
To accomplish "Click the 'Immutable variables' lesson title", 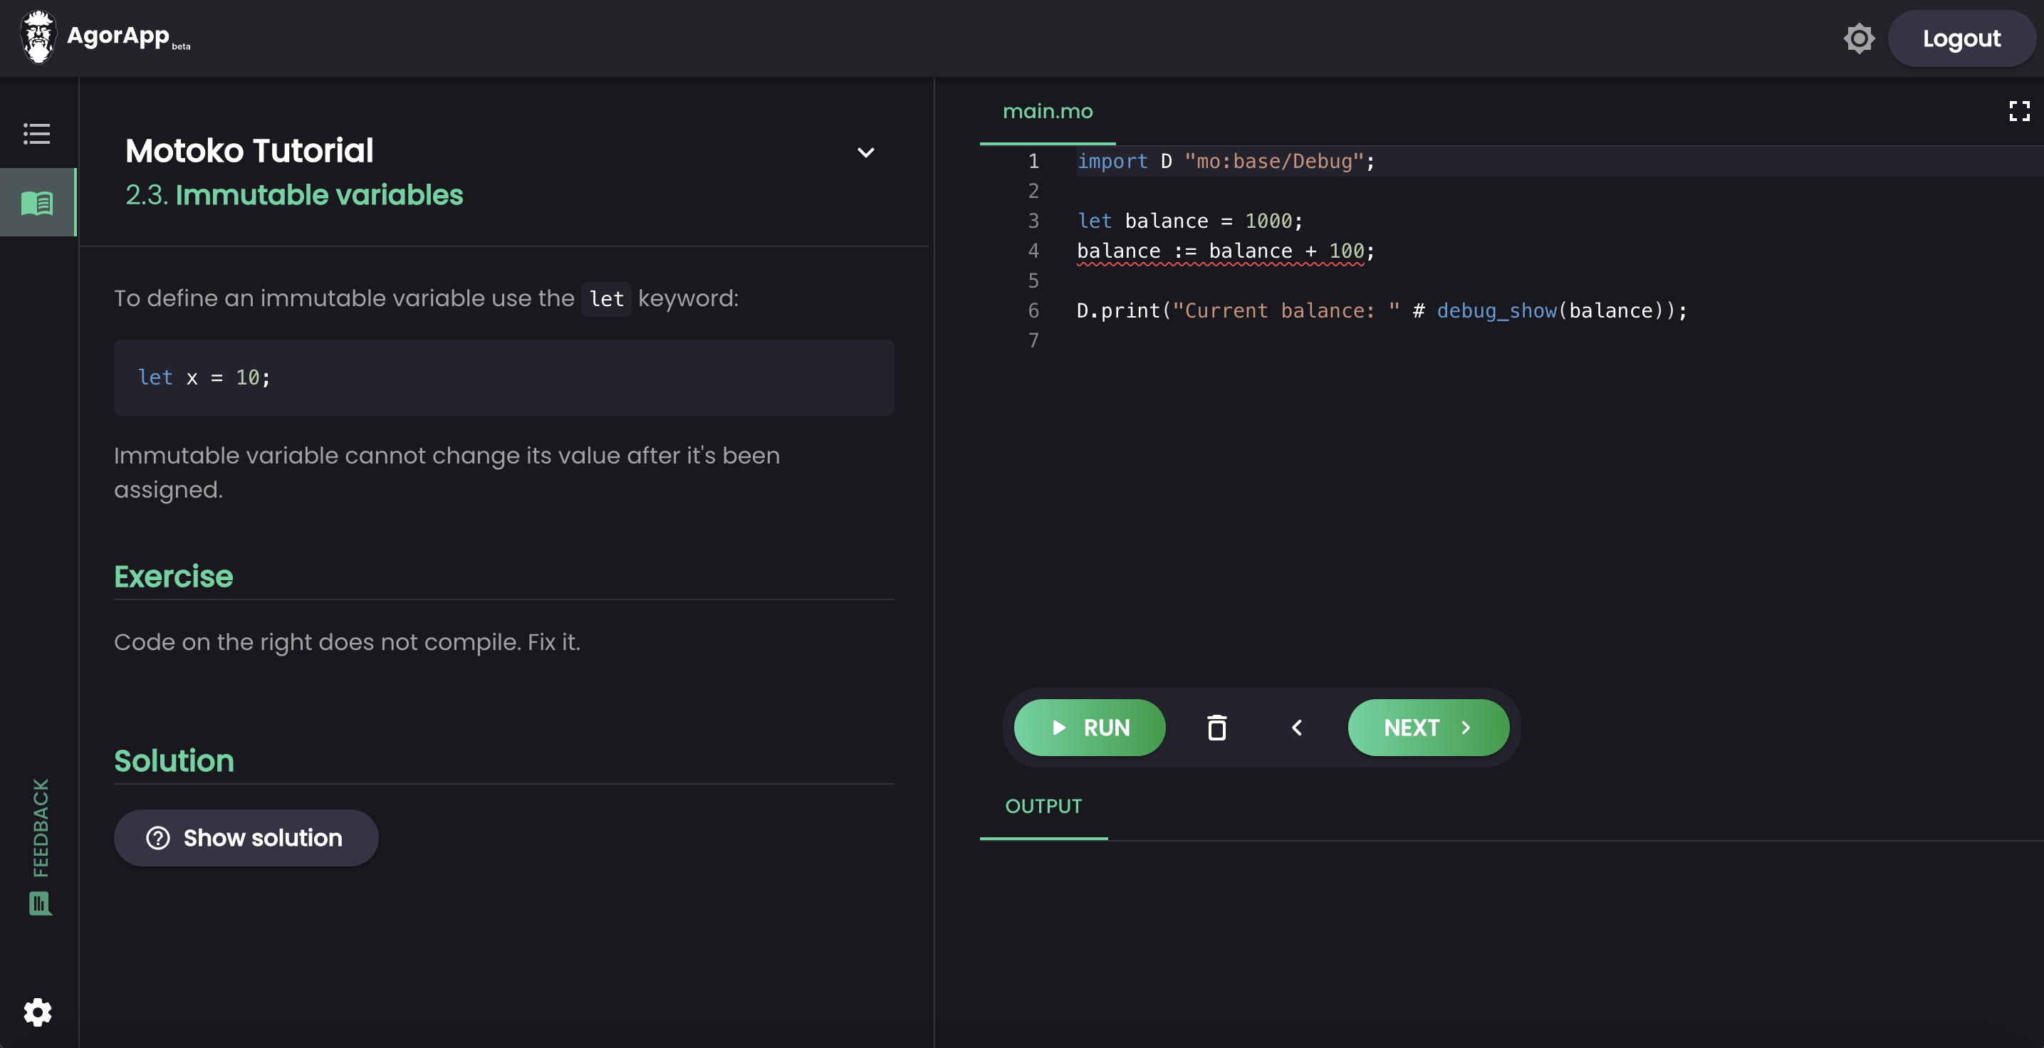I will pos(319,194).
